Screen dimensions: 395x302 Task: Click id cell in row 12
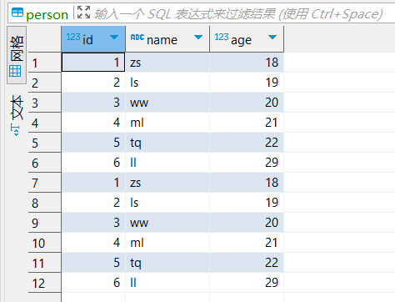pyautogui.click(x=93, y=283)
